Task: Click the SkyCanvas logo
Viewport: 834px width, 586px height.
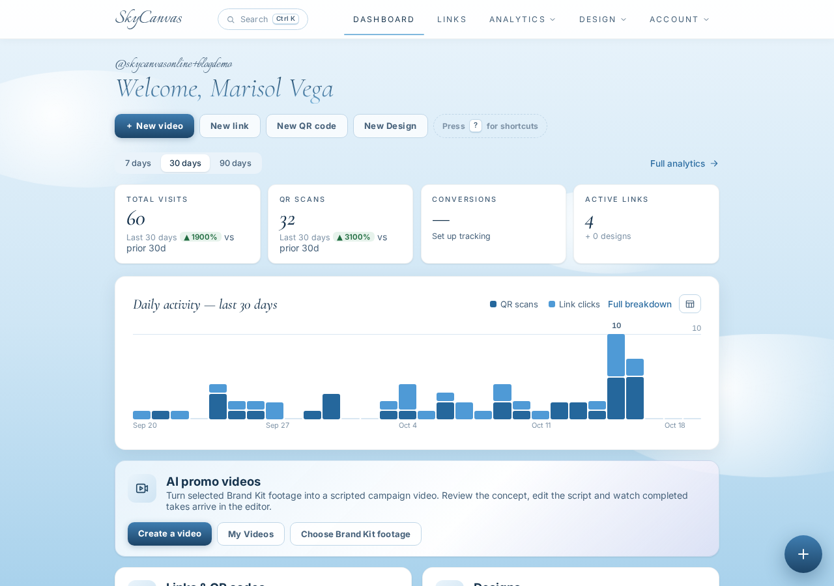Action: (149, 19)
